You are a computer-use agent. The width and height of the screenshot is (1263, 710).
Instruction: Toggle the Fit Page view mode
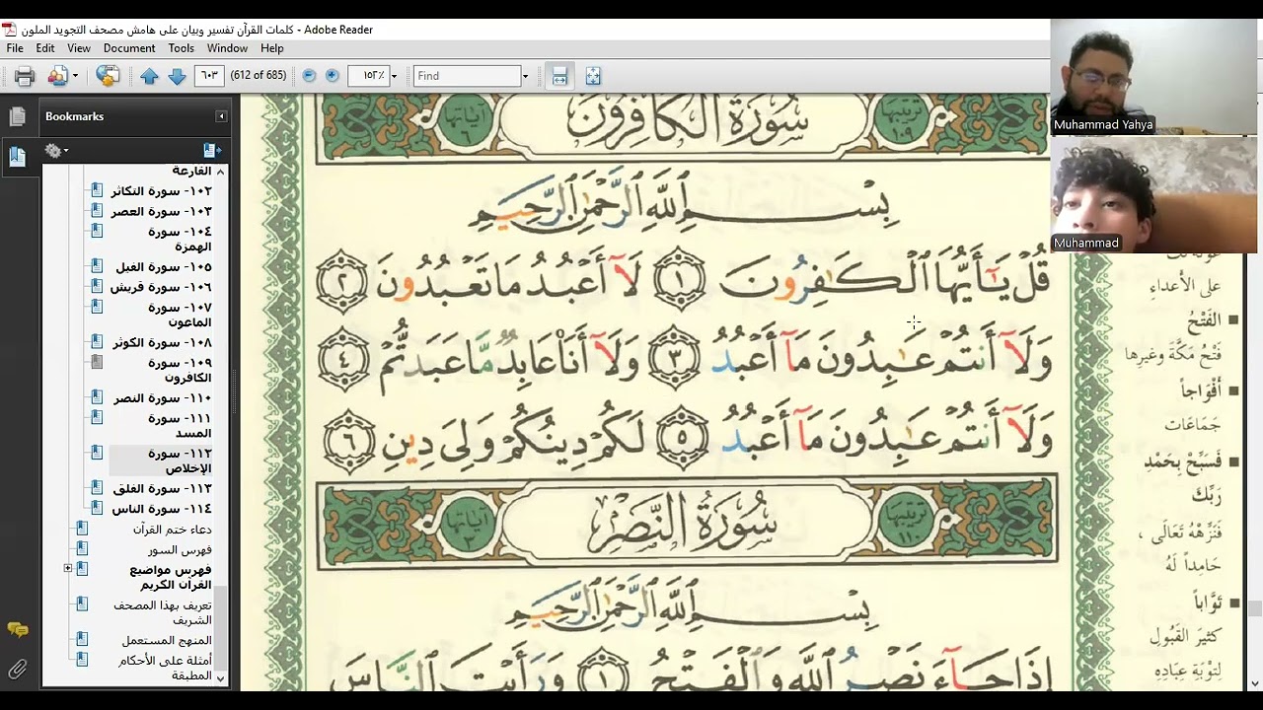click(593, 76)
